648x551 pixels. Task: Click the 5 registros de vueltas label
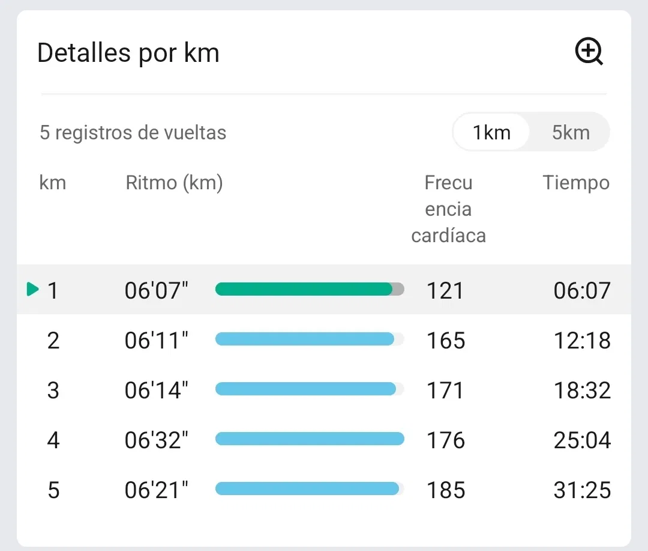[x=133, y=132]
